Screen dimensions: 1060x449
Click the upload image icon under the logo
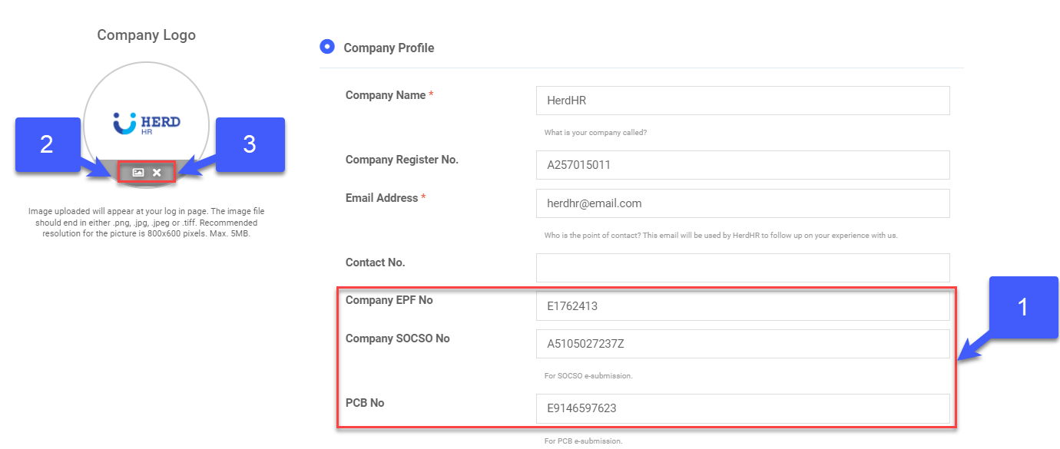tap(137, 173)
